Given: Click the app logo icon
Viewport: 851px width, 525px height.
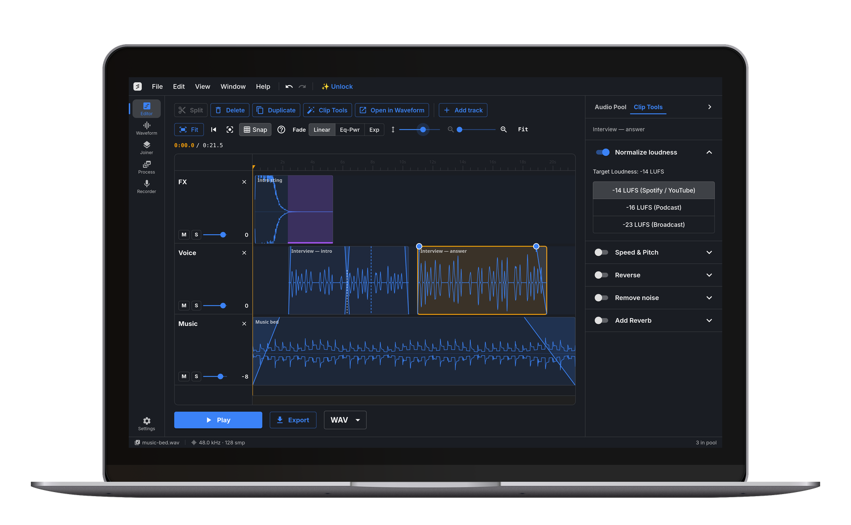Looking at the screenshot, I should pos(138,86).
